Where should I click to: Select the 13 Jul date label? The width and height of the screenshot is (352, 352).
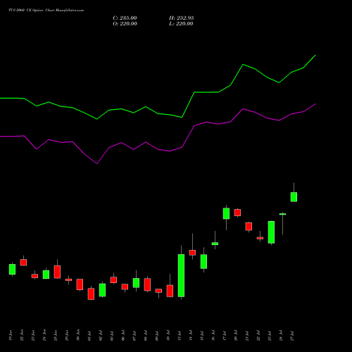(x=180, y=336)
